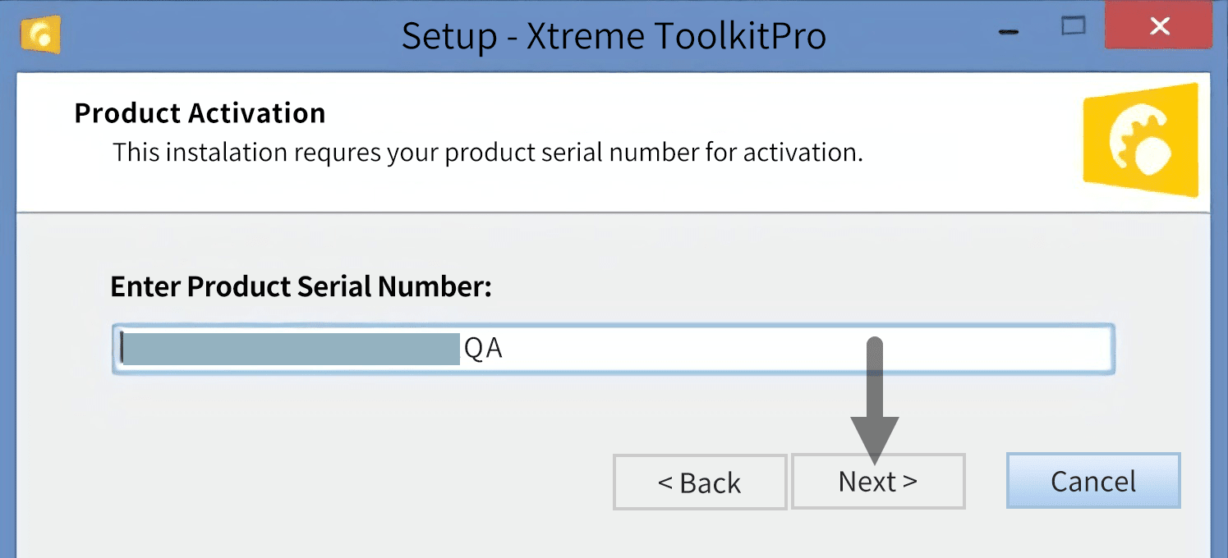Click the Product Activation heading

[200, 112]
